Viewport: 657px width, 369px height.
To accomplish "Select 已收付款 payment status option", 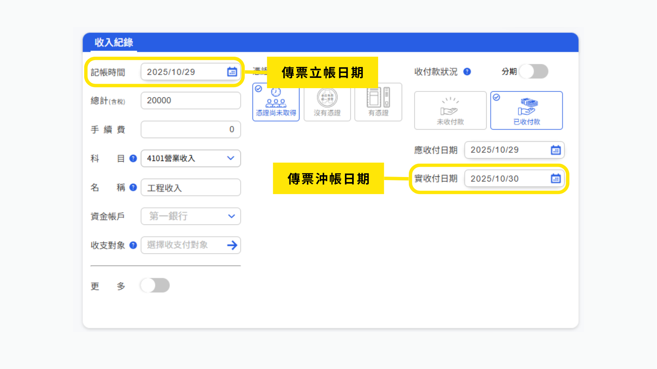I will coord(526,110).
